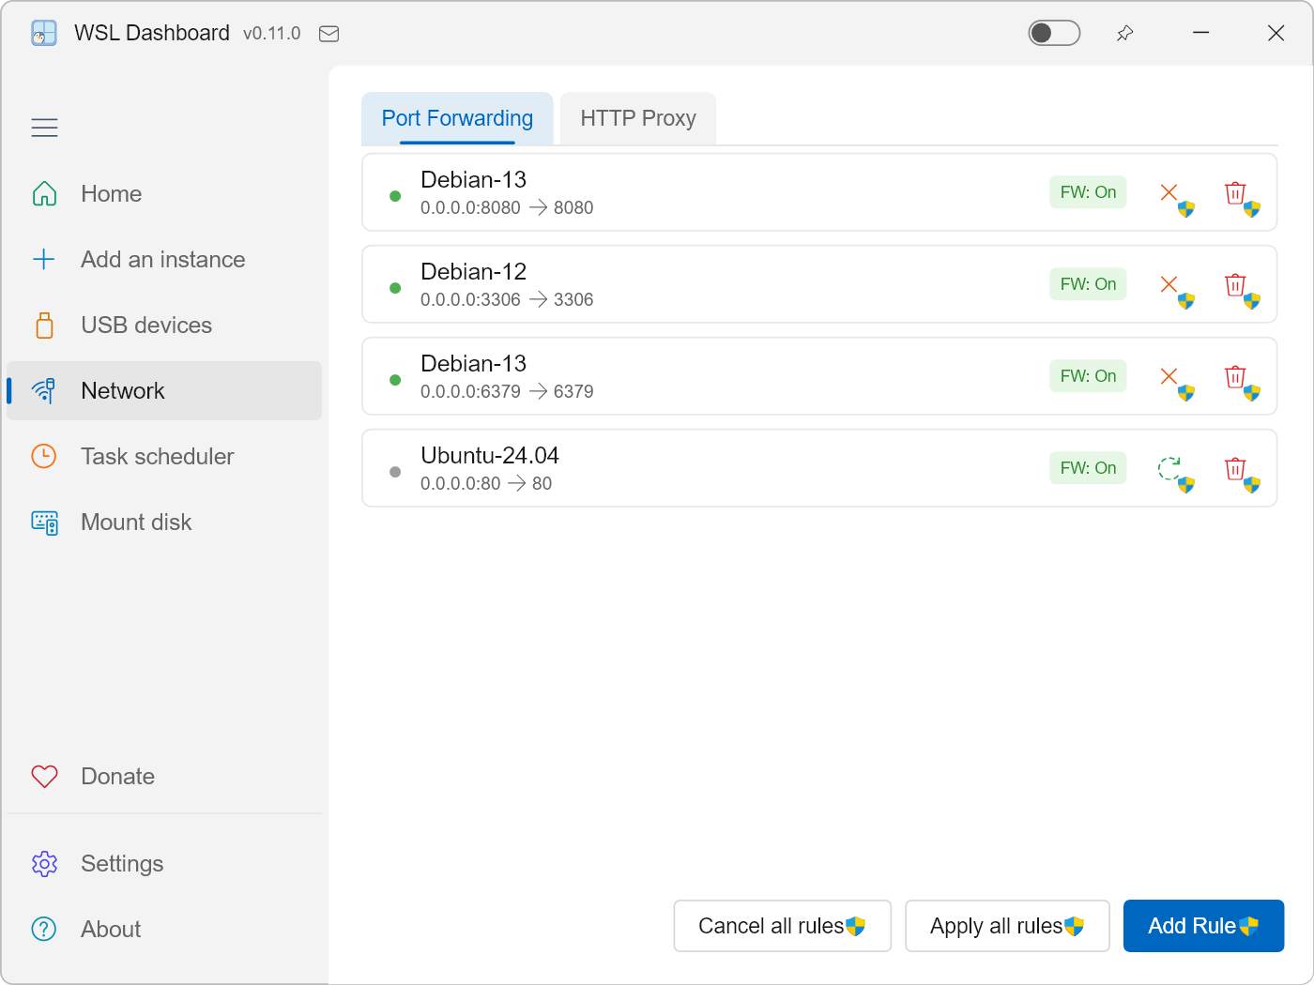This screenshot has width=1314, height=985.
Task: Click the Donate heart item
Action: pos(164,777)
